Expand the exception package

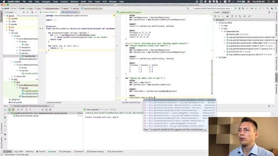click(x=17, y=48)
